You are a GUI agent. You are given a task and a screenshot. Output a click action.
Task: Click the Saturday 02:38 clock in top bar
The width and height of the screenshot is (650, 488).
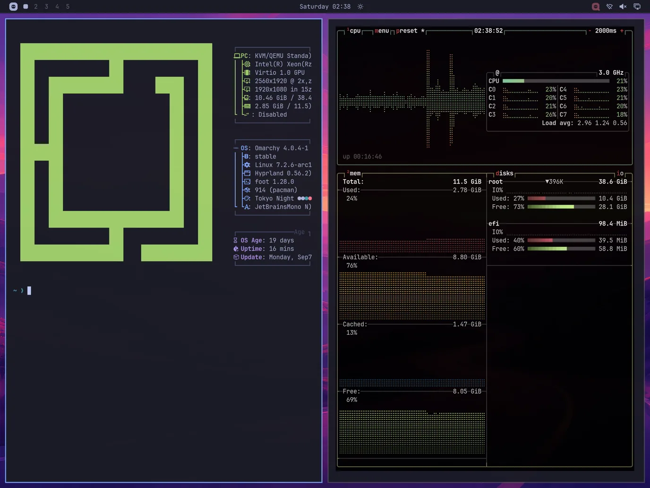pyautogui.click(x=325, y=7)
